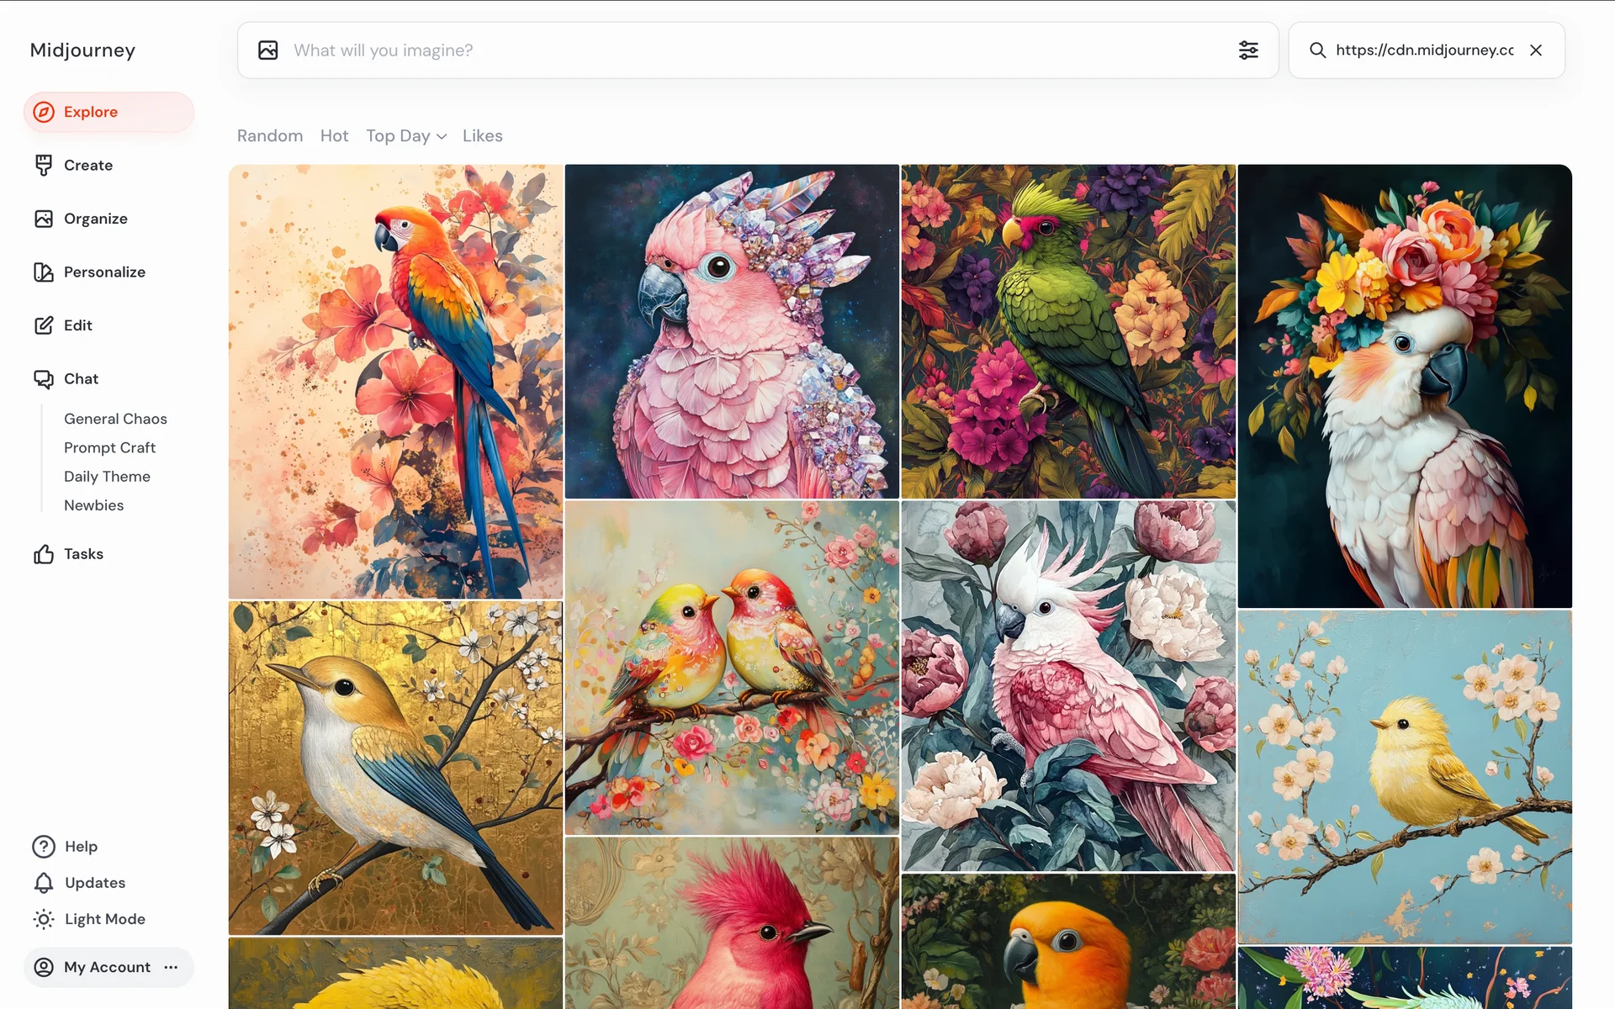Screen dimensions: 1615x1009
Task: Click the image upload icon in prompt bar
Action: point(268,50)
